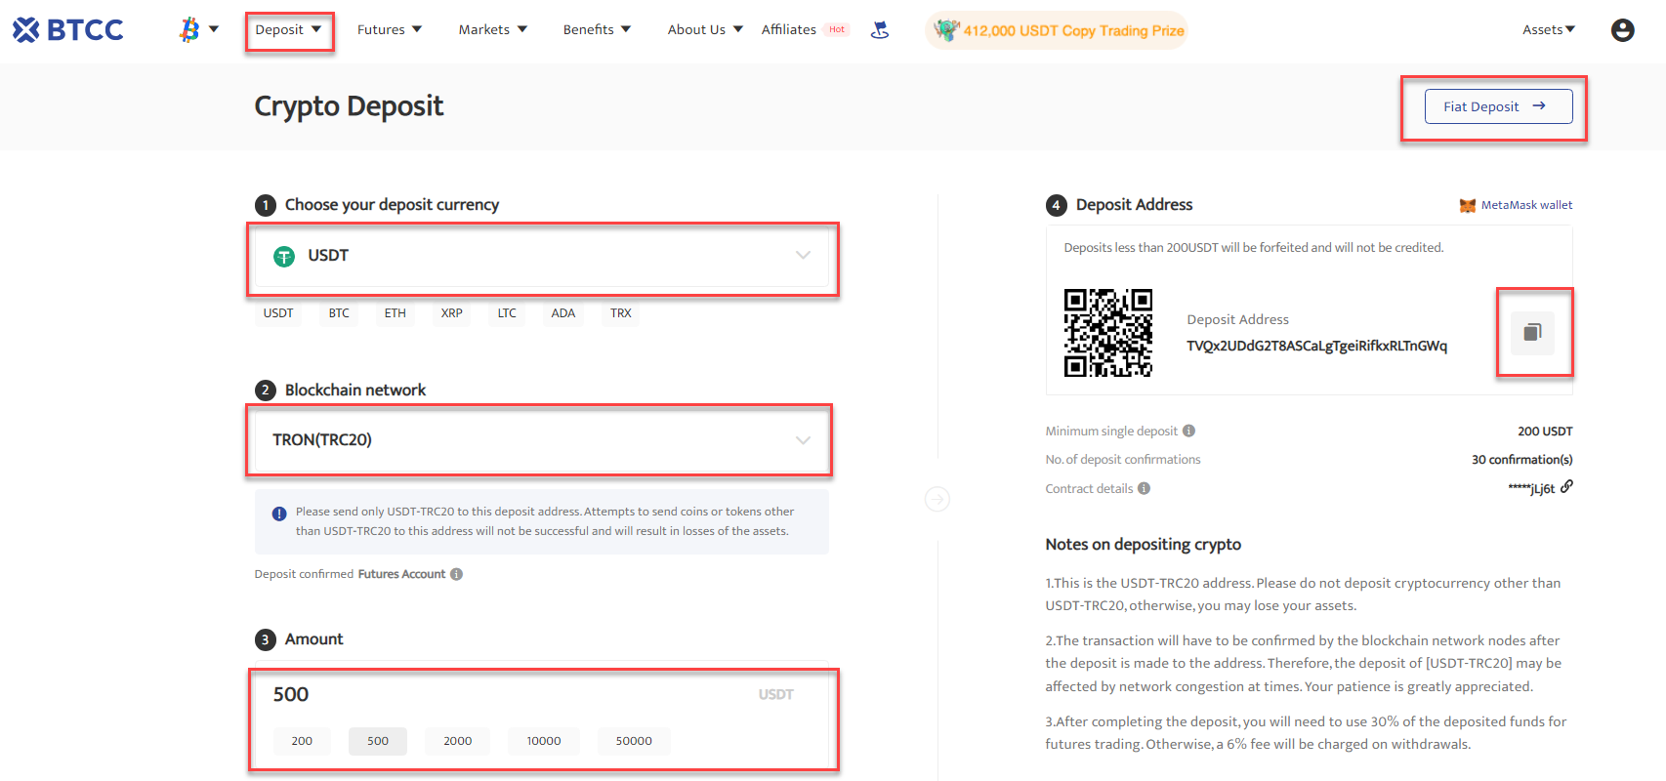Select the 2000 preset amount

coord(457,741)
